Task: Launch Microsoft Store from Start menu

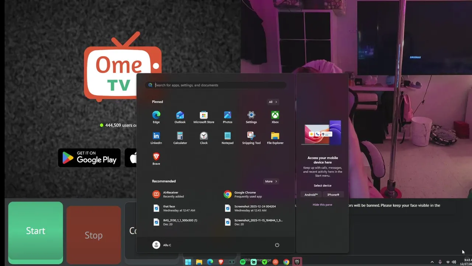Action: pyautogui.click(x=204, y=117)
